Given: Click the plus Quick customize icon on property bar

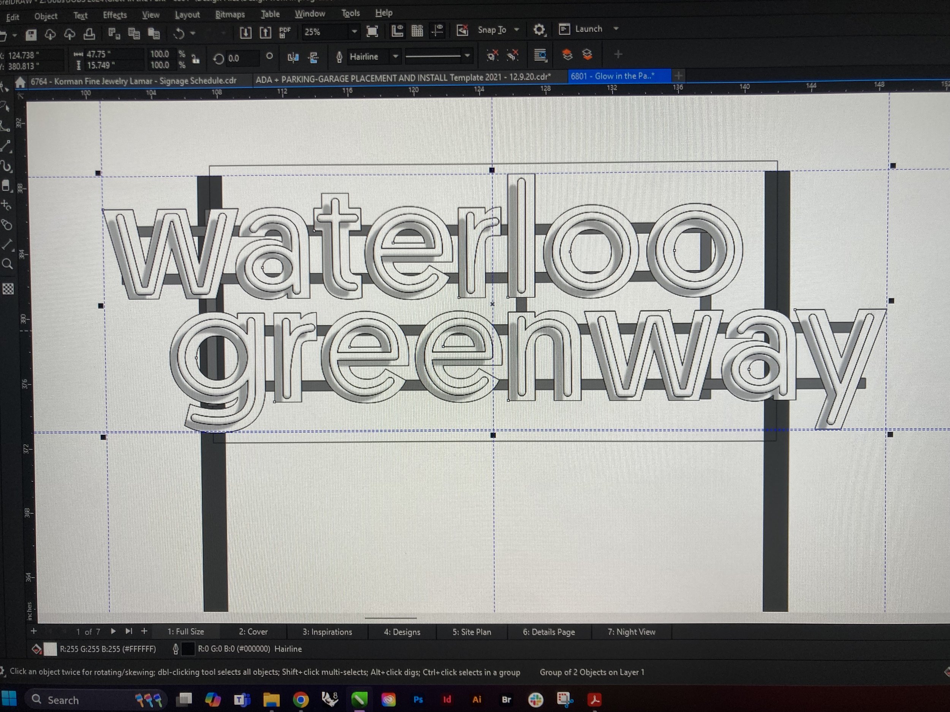Looking at the screenshot, I should pos(618,54).
